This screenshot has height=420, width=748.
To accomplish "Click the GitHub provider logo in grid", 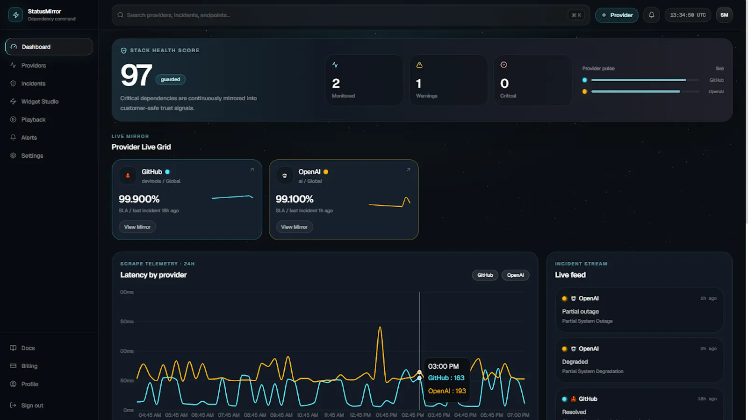I will coord(128,175).
